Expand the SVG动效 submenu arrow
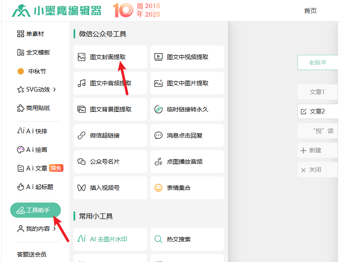The image size is (341, 262). 55,89
